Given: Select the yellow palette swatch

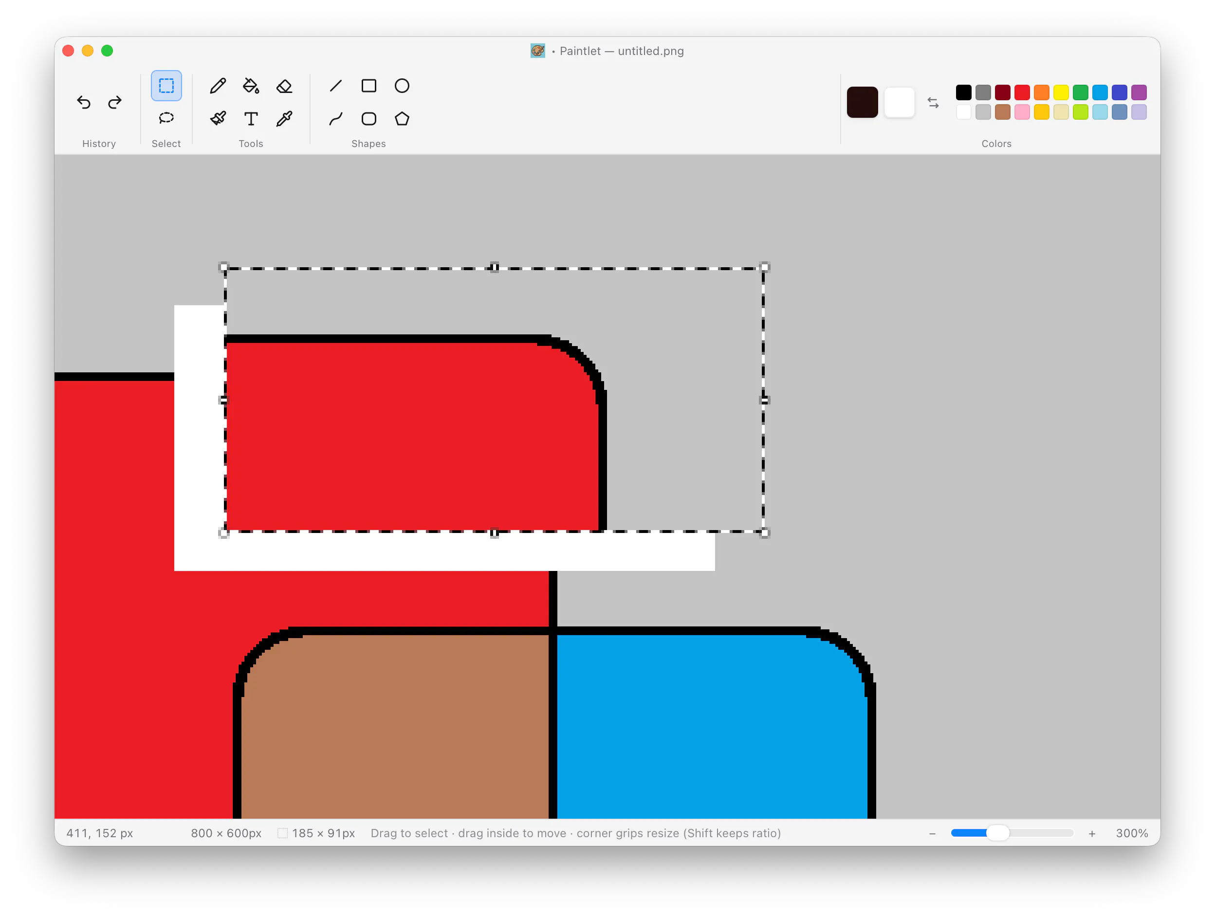Looking at the screenshot, I should click(1061, 92).
